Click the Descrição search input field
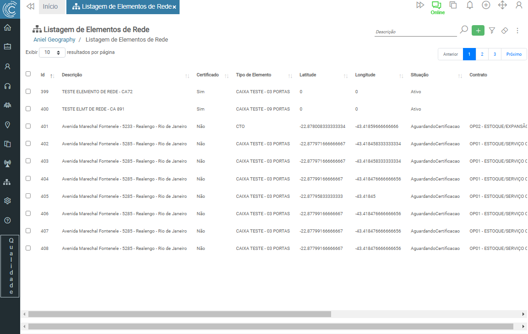 tap(415, 32)
